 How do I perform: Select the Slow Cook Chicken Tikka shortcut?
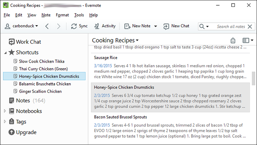coord(42,61)
